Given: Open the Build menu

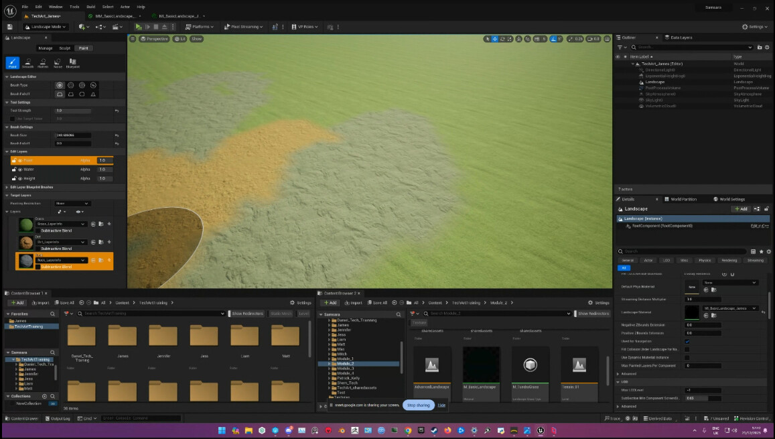Looking at the screenshot, I should (90, 7).
